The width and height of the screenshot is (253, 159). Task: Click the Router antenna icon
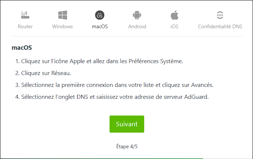tap(25, 15)
